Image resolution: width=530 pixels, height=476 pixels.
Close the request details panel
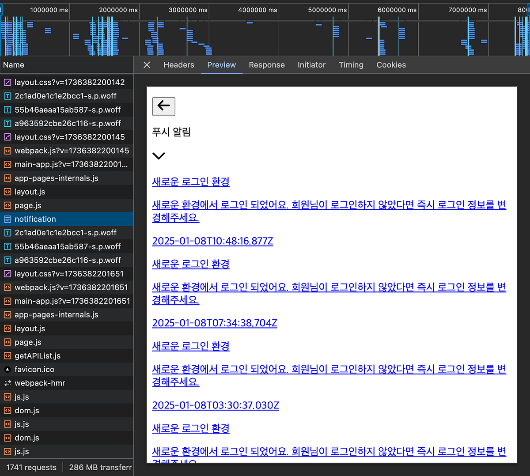146,65
